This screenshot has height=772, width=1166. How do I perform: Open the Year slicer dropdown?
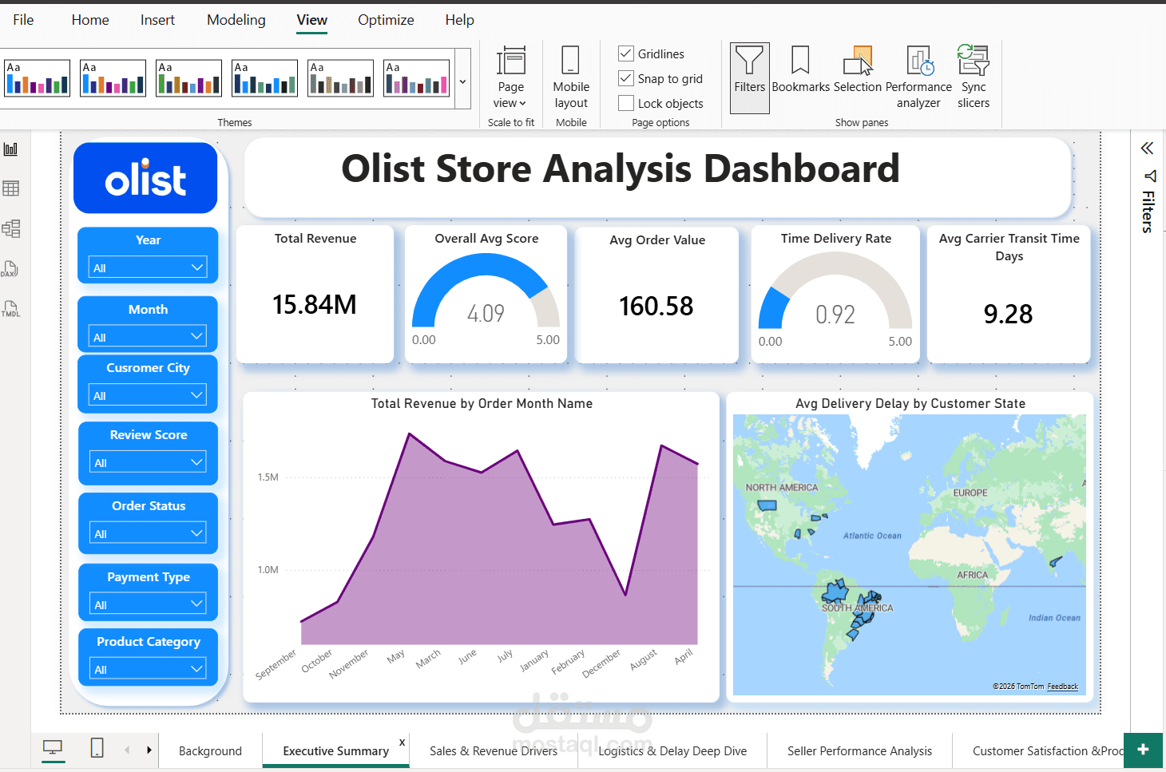pyautogui.click(x=148, y=267)
